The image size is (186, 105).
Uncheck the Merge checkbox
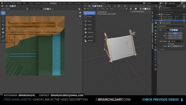pos(169,46)
